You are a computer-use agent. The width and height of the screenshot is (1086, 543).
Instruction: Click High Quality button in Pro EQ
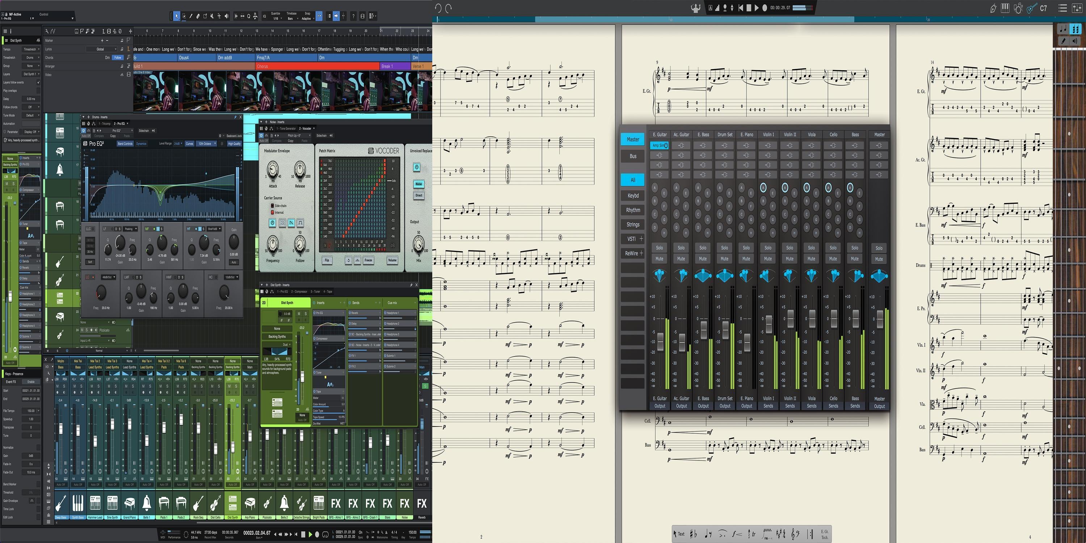(x=234, y=144)
